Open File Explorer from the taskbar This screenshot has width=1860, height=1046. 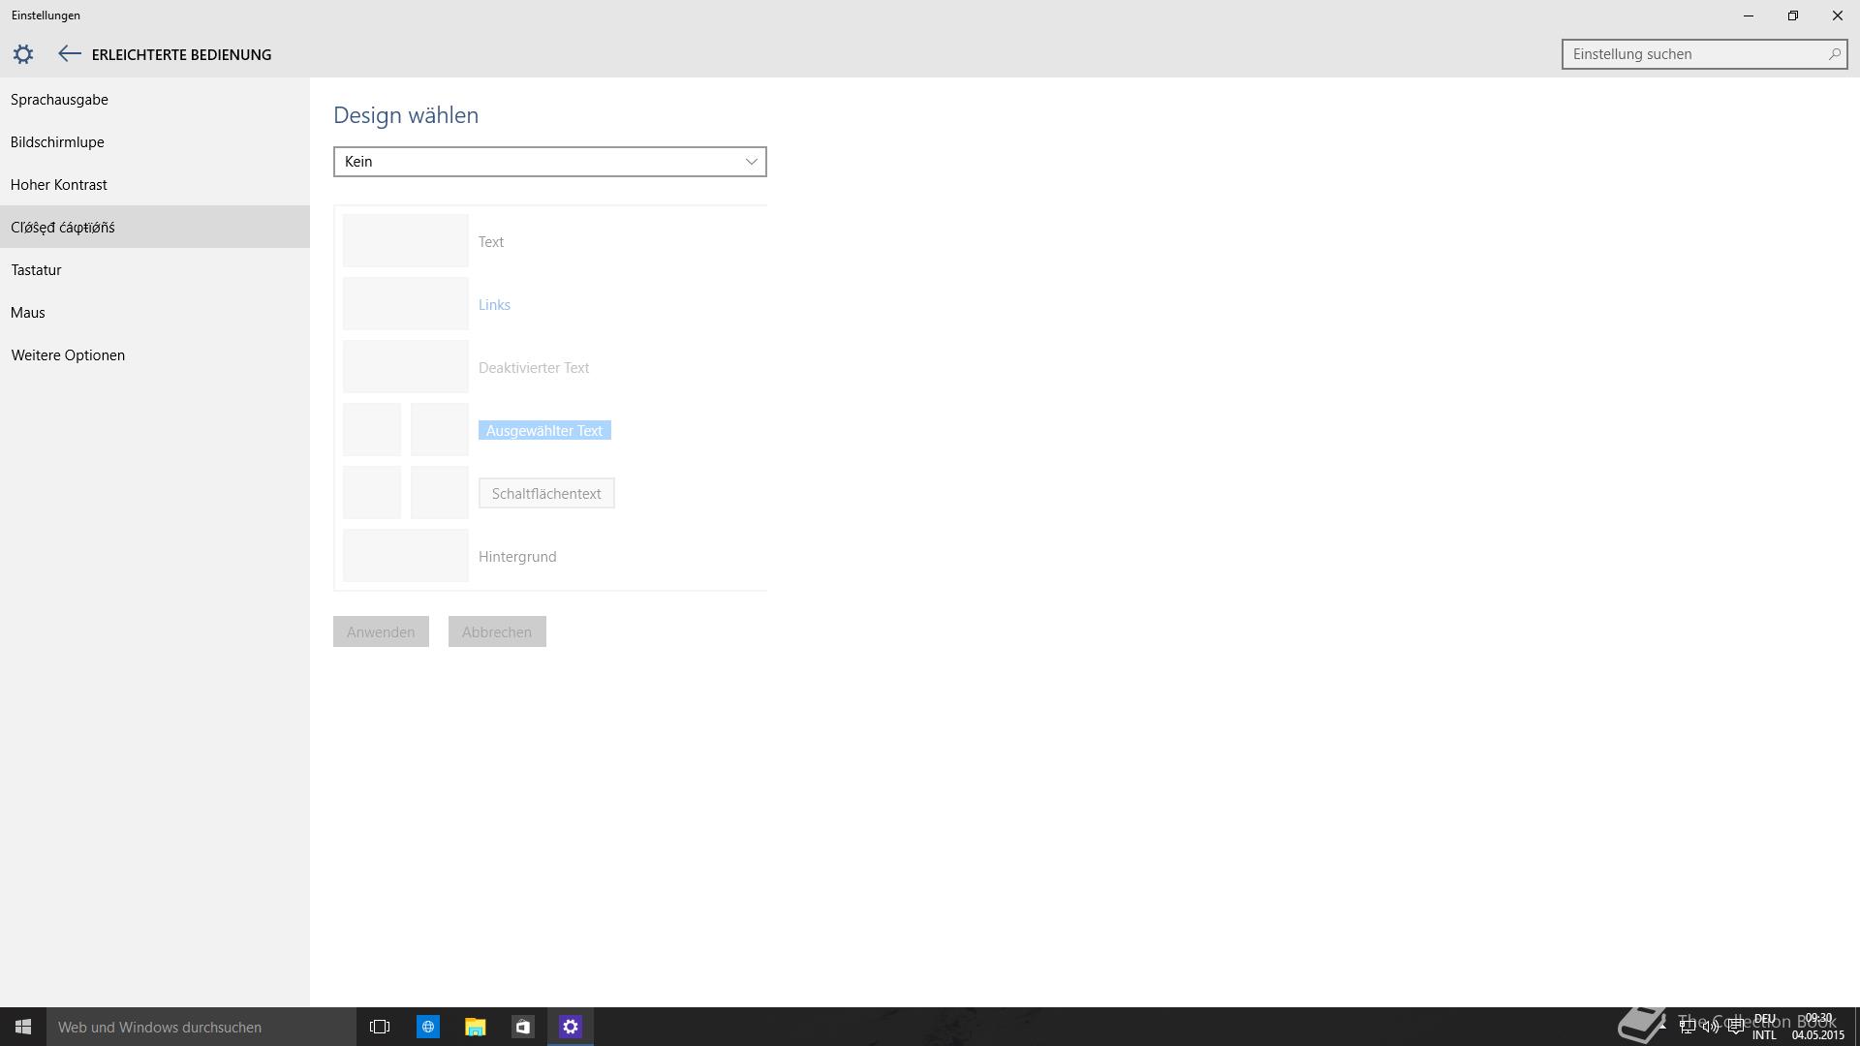(x=475, y=1027)
